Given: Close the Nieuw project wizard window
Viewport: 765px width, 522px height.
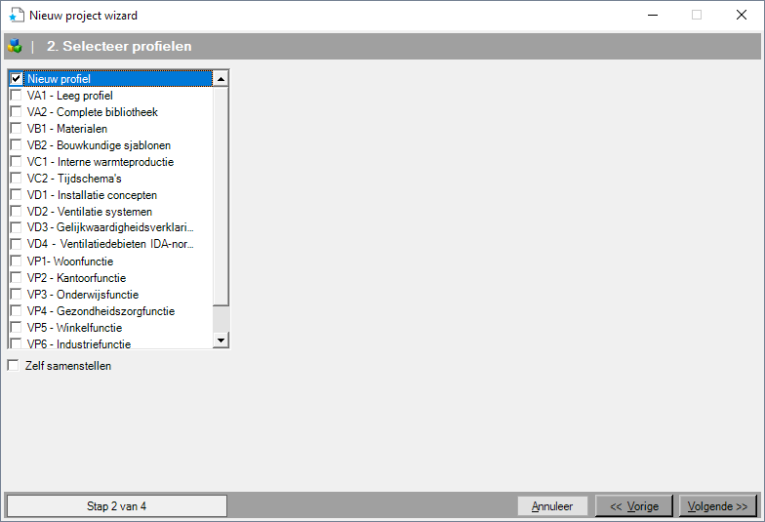Looking at the screenshot, I should pos(741,15).
